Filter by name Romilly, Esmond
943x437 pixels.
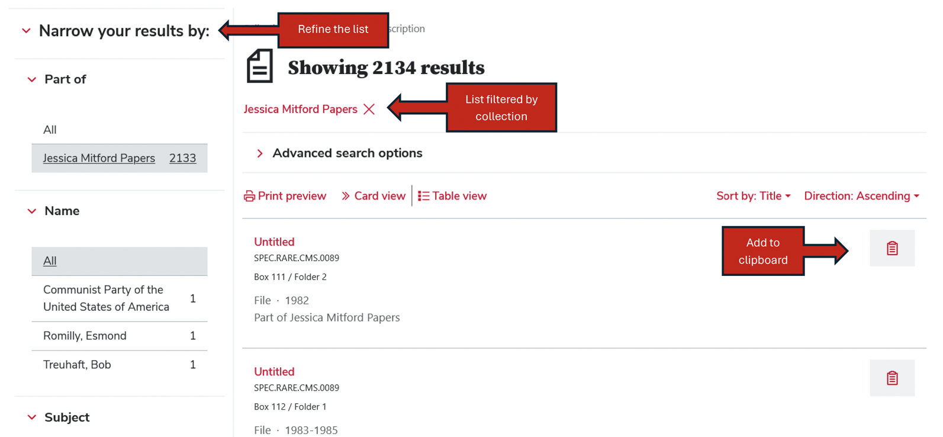(x=120, y=336)
